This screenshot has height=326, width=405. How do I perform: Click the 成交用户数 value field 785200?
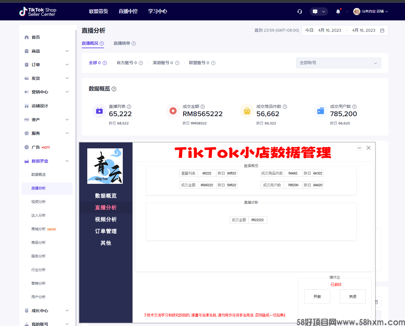click(x=293, y=185)
